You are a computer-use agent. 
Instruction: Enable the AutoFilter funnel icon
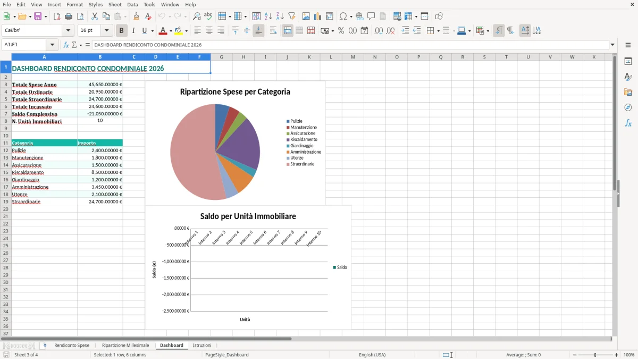click(x=292, y=16)
